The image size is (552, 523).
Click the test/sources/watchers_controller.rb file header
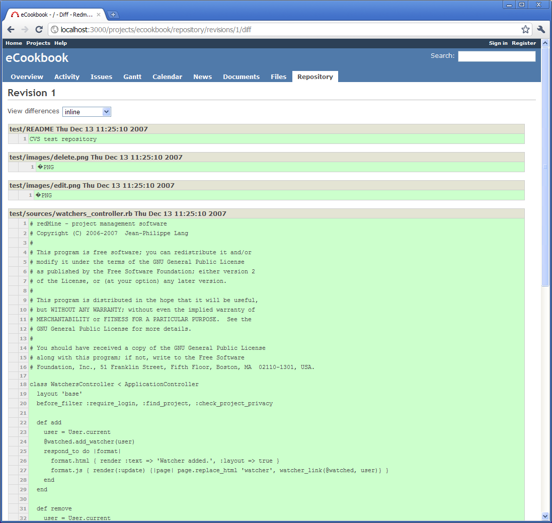(266, 213)
